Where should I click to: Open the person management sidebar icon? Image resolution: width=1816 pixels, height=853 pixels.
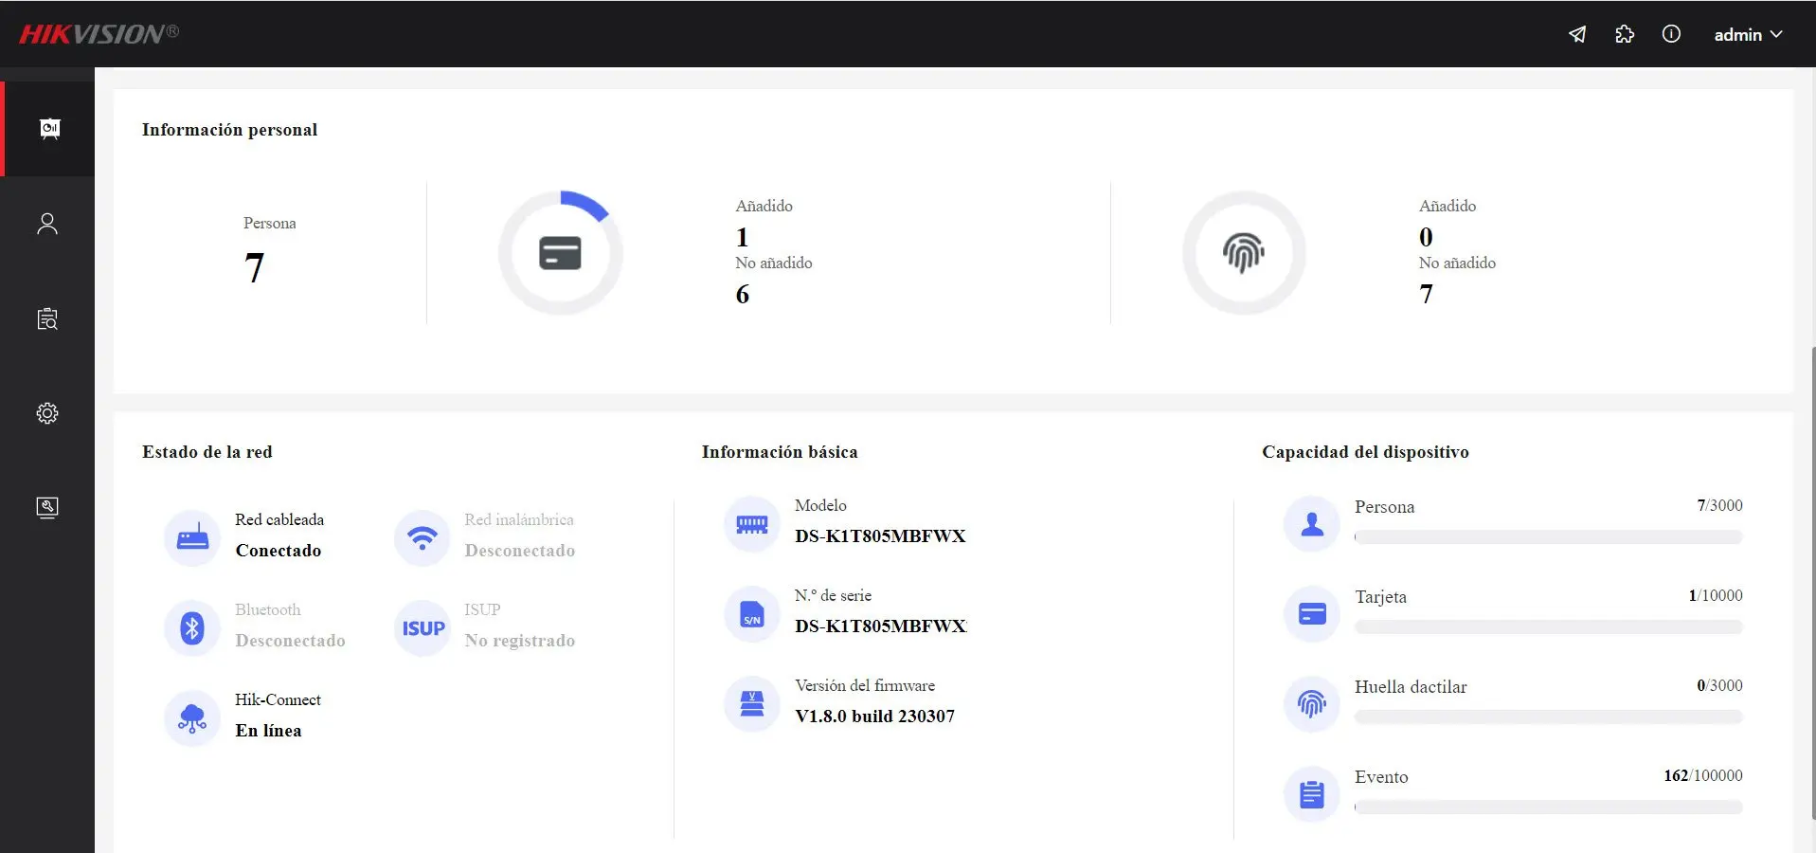point(47,224)
